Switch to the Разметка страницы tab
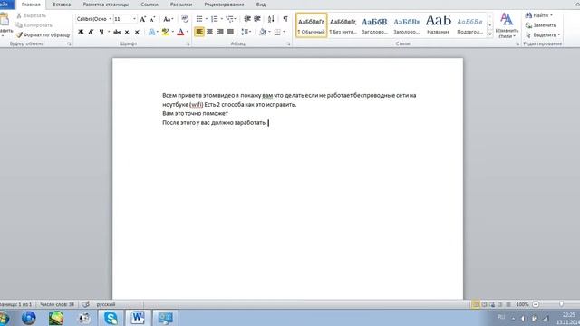Viewport: 580px width, 326px height. (106, 5)
